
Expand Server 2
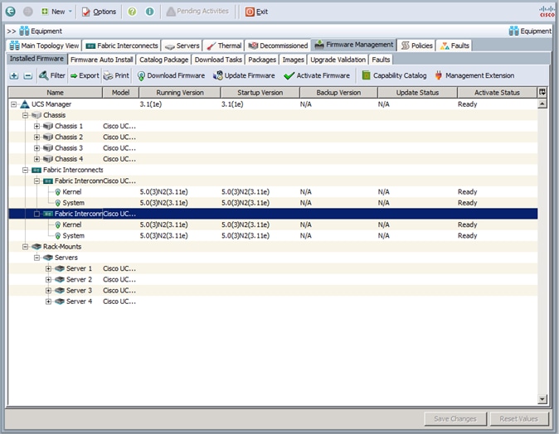click(48, 279)
